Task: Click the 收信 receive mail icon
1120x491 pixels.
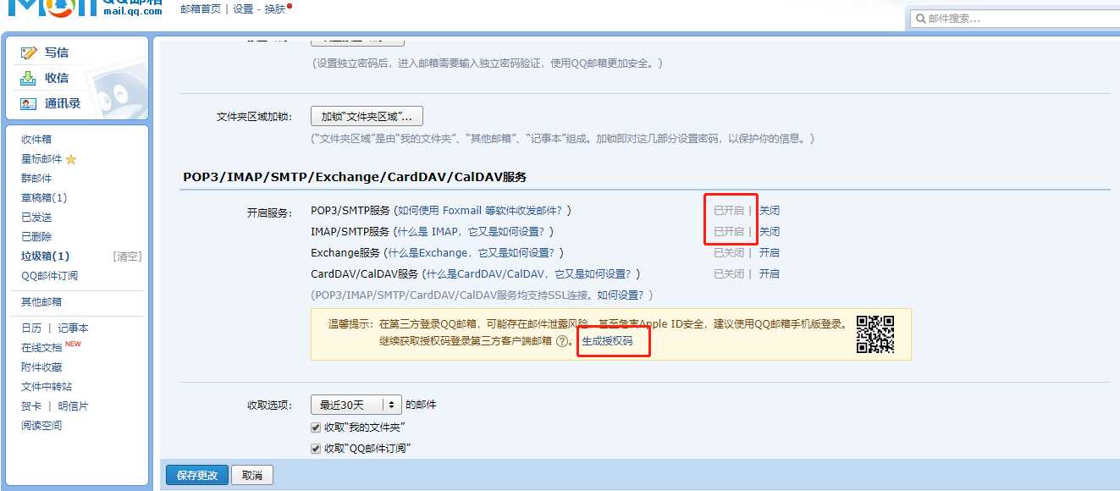Action: [x=29, y=78]
